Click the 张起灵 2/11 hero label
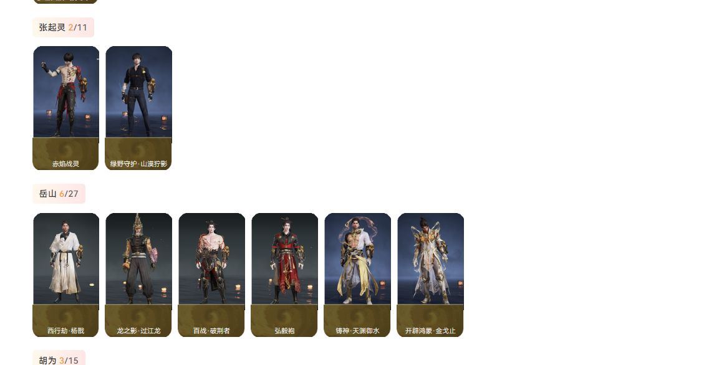Screen dimensions: 714x365 [x=64, y=27]
